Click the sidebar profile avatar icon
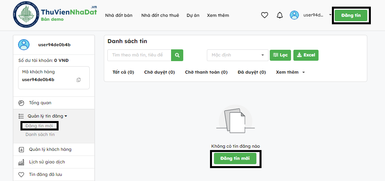The width and height of the screenshot is (385, 181). 24,45
